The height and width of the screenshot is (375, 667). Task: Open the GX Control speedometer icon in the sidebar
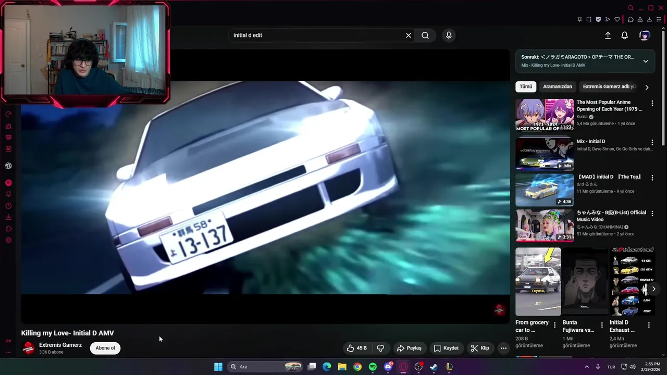(8, 114)
